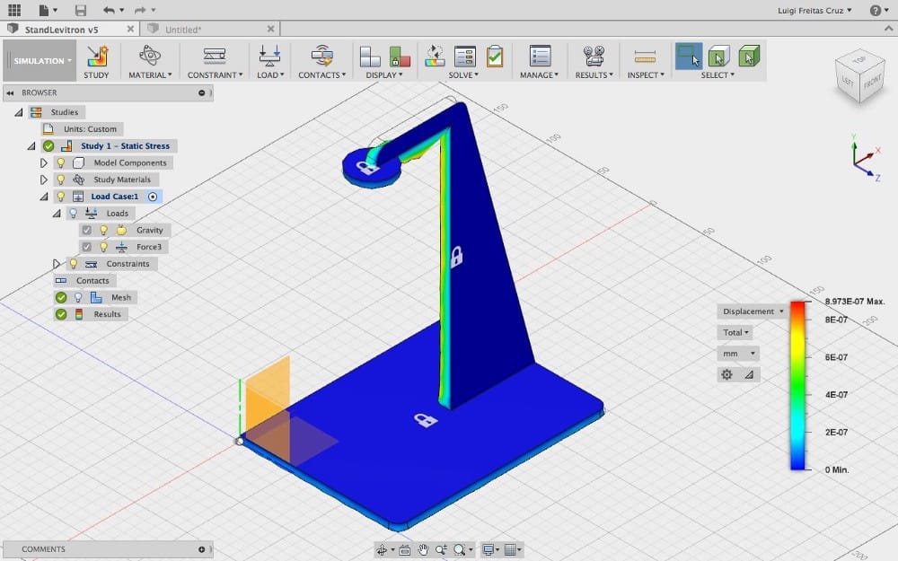Uncheck the Force3 load checkbox

tap(87, 247)
